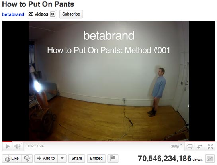This screenshot has width=217, height=165.
Task: Switch to fullscreen mode
Action: tap(210, 146)
